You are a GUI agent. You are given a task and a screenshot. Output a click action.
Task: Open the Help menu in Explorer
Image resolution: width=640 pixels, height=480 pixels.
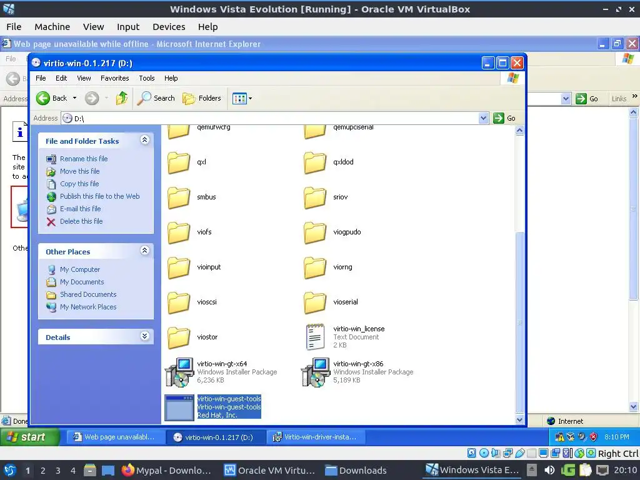171,78
